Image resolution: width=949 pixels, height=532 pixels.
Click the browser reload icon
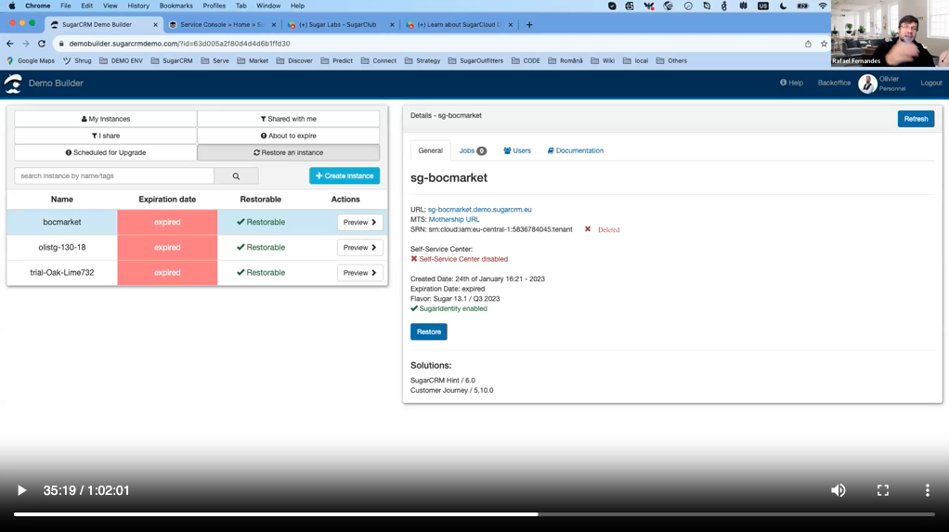(x=42, y=44)
